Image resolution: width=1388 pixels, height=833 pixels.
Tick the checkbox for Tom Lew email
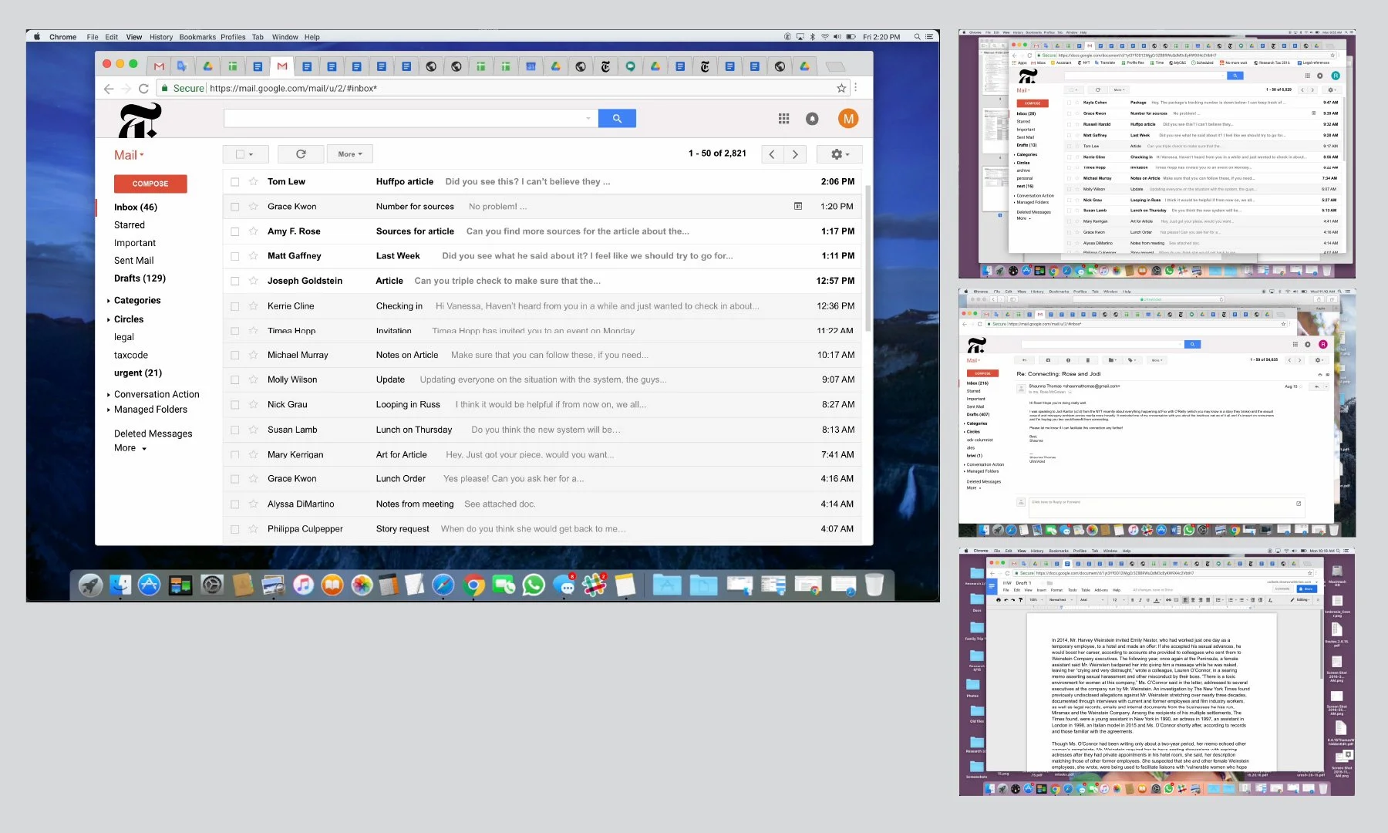pos(235,182)
